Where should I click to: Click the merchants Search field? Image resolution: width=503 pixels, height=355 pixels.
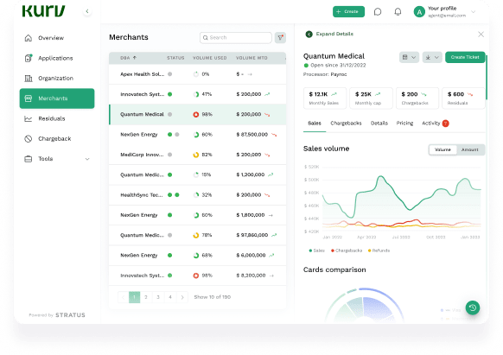(x=236, y=37)
